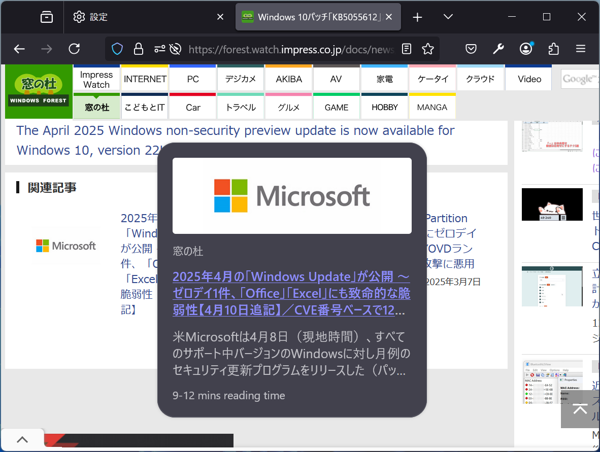Save the page to Pocket
The image size is (600, 452).
pyautogui.click(x=471, y=49)
